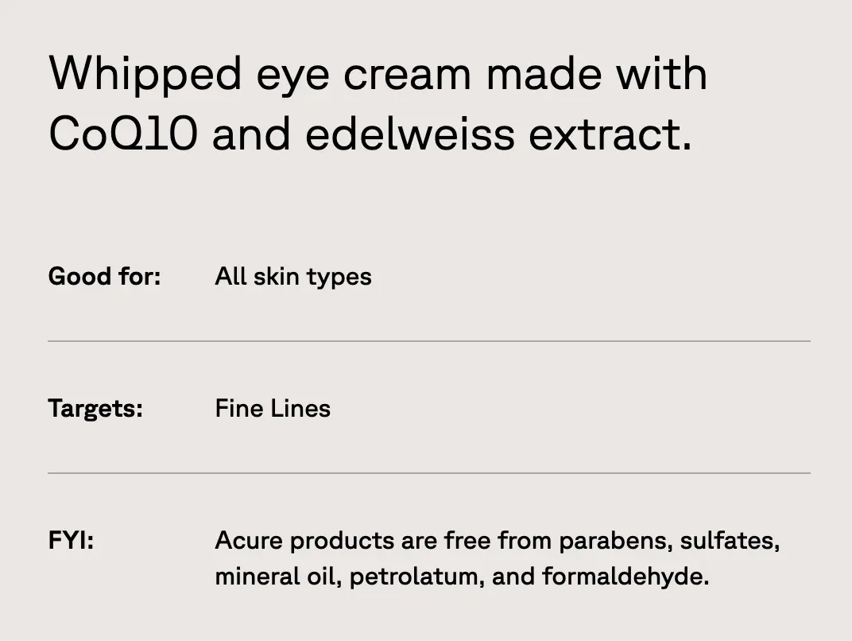Click the word "Acure" in the FYI text
The height and width of the screenshot is (641, 852).
[249, 541]
